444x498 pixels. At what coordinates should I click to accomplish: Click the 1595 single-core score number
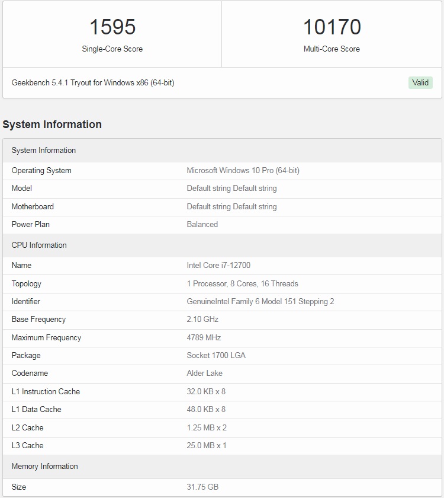[x=112, y=27]
